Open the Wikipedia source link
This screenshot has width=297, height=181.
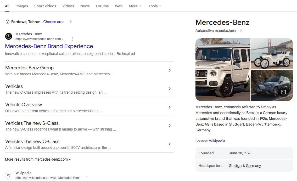click(217, 141)
